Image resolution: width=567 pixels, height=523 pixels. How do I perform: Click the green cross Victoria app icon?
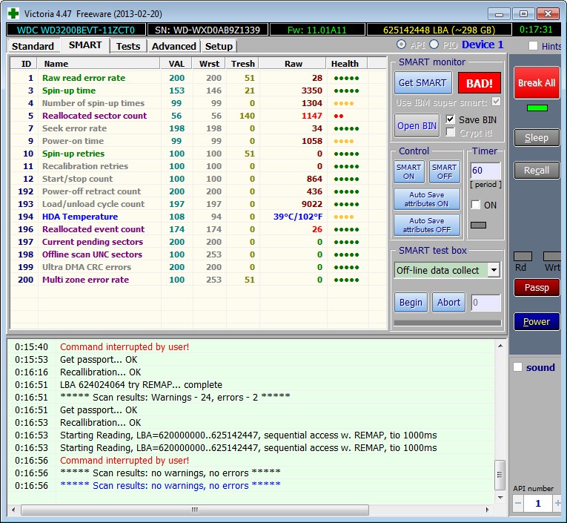coord(13,13)
